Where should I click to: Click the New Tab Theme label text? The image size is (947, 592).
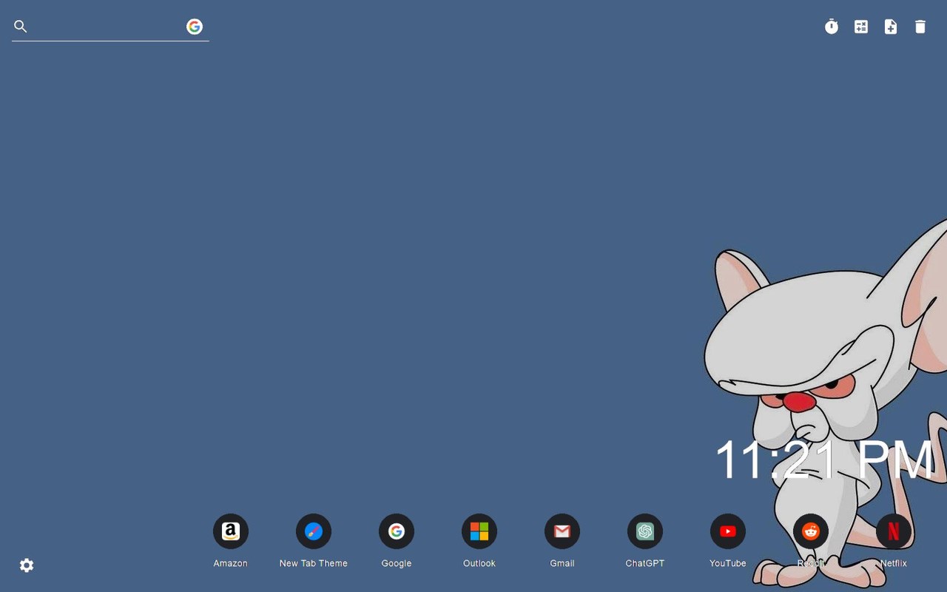[314, 563]
